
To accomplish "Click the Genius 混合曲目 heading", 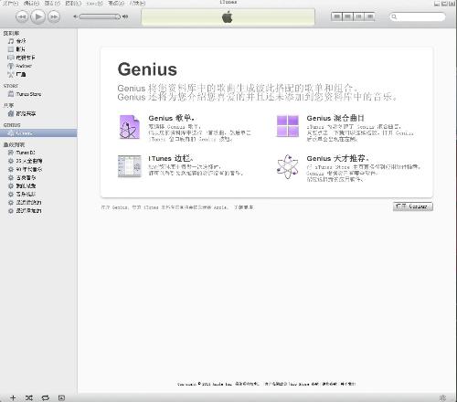I will [335, 118].
